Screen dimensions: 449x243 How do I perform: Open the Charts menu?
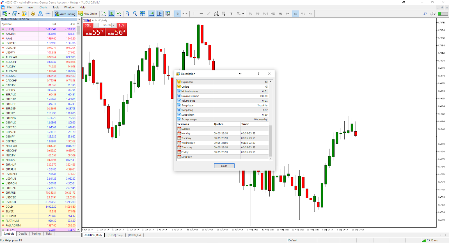coord(43,8)
